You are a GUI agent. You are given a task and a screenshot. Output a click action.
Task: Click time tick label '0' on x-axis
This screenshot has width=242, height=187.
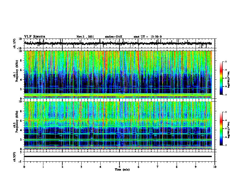24,167
